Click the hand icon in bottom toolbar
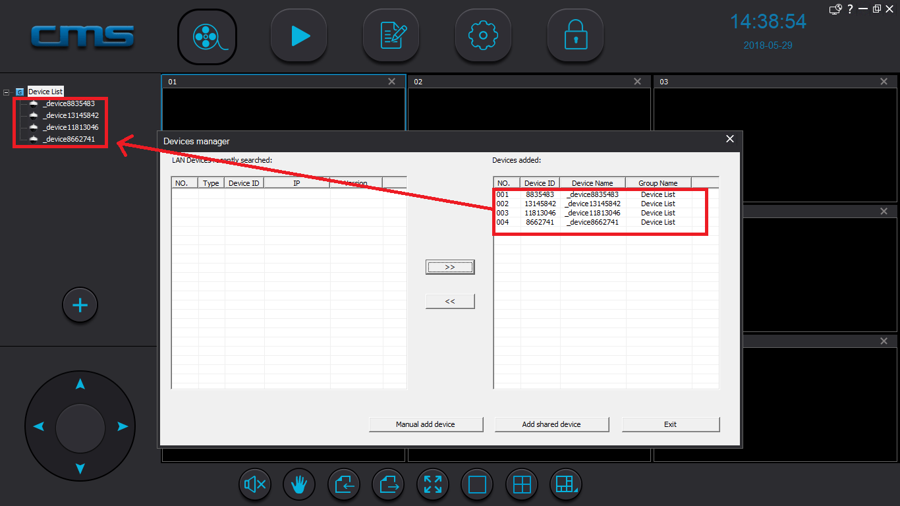The image size is (900, 506). point(299,485)
